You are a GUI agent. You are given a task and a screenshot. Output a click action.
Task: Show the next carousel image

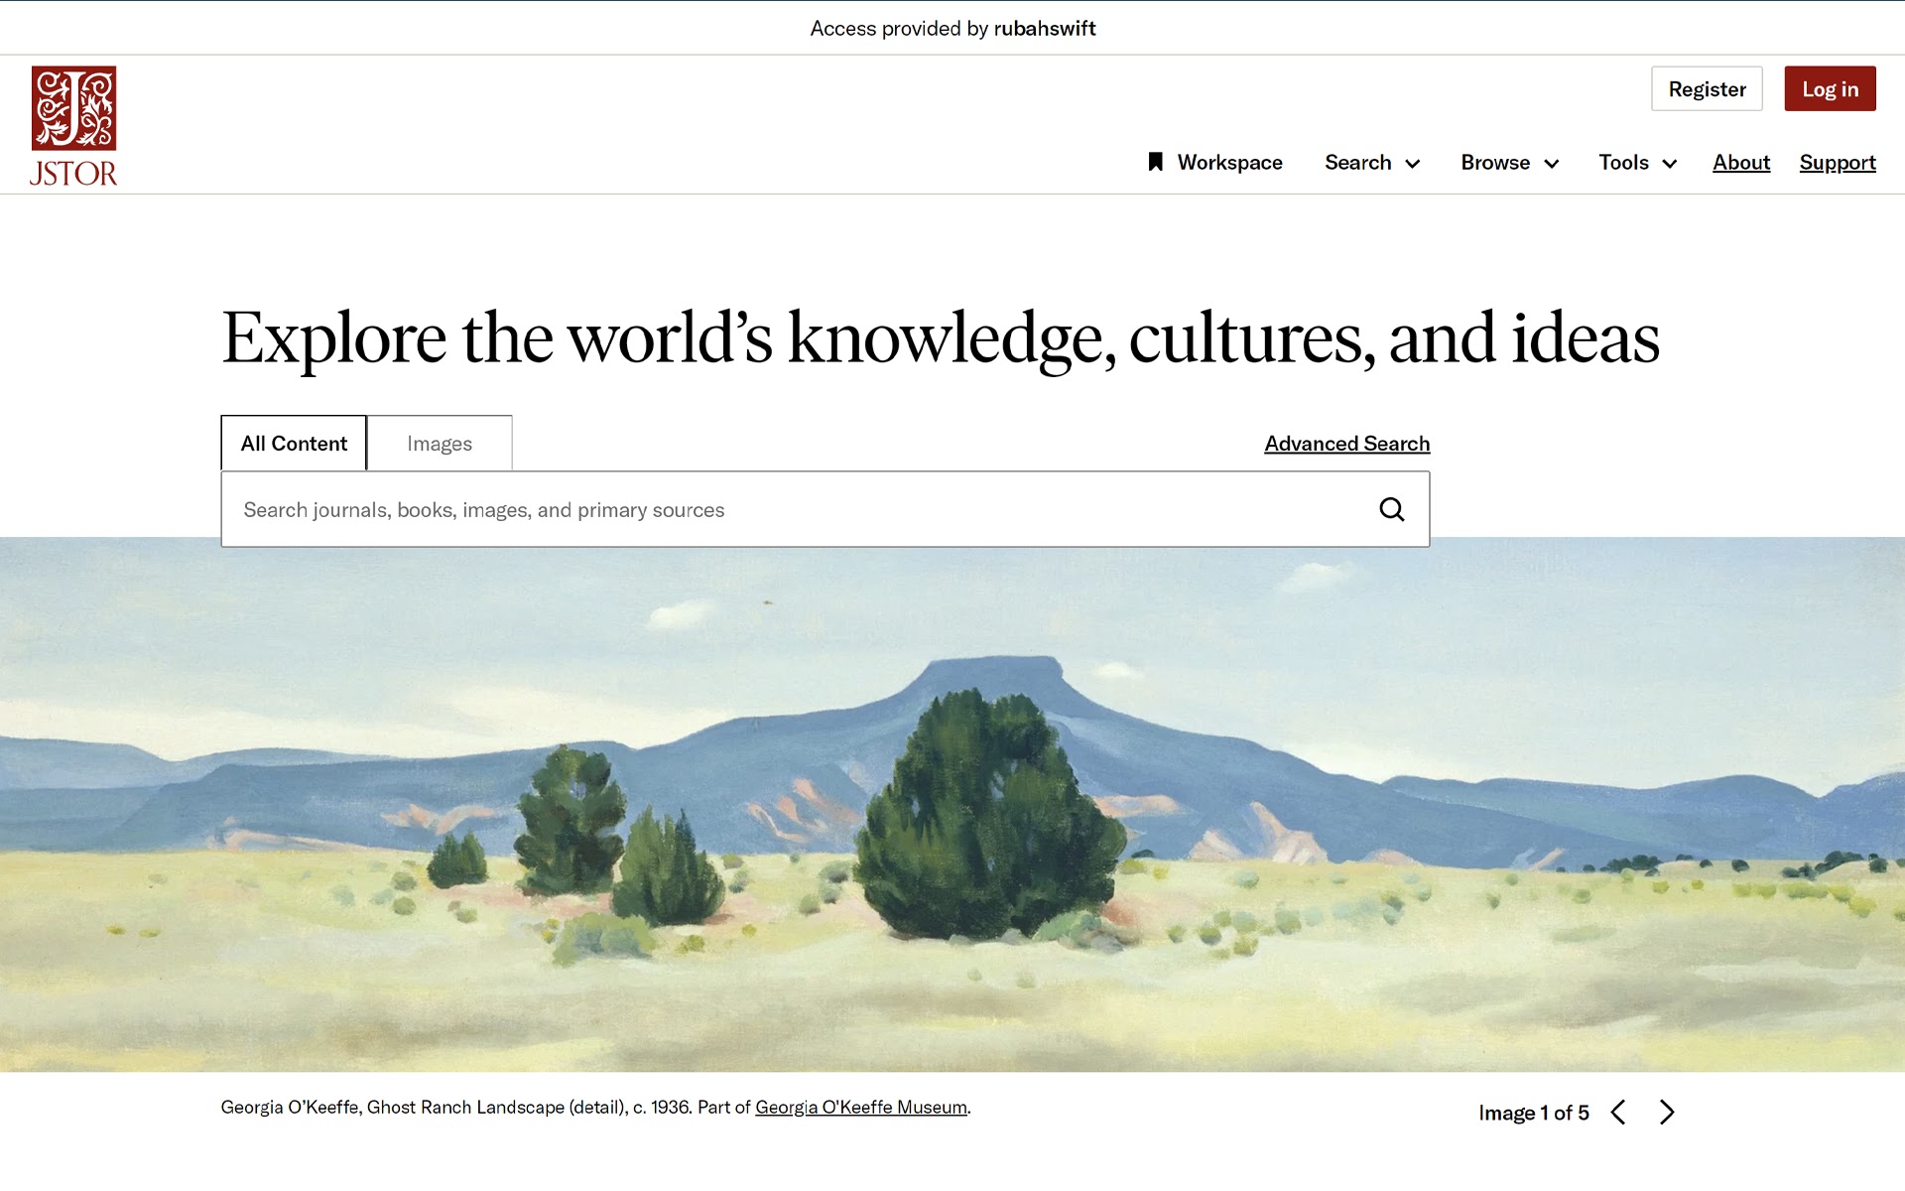click(1667, 1113)
